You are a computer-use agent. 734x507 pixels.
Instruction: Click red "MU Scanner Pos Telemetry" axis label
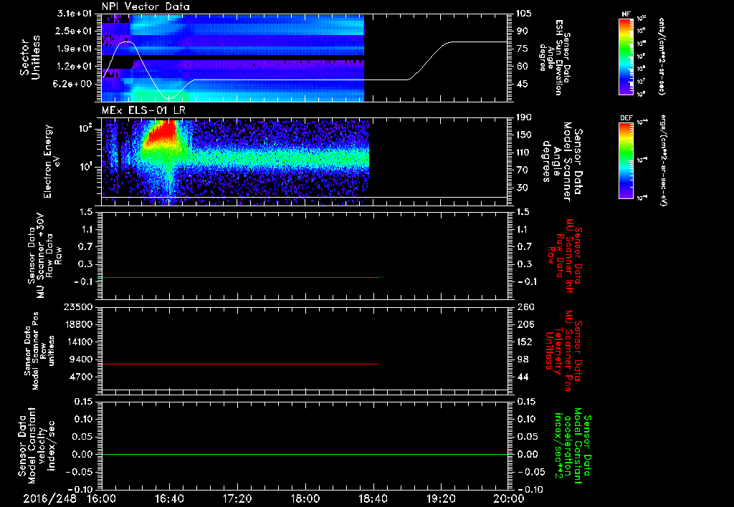coord(564,351)
